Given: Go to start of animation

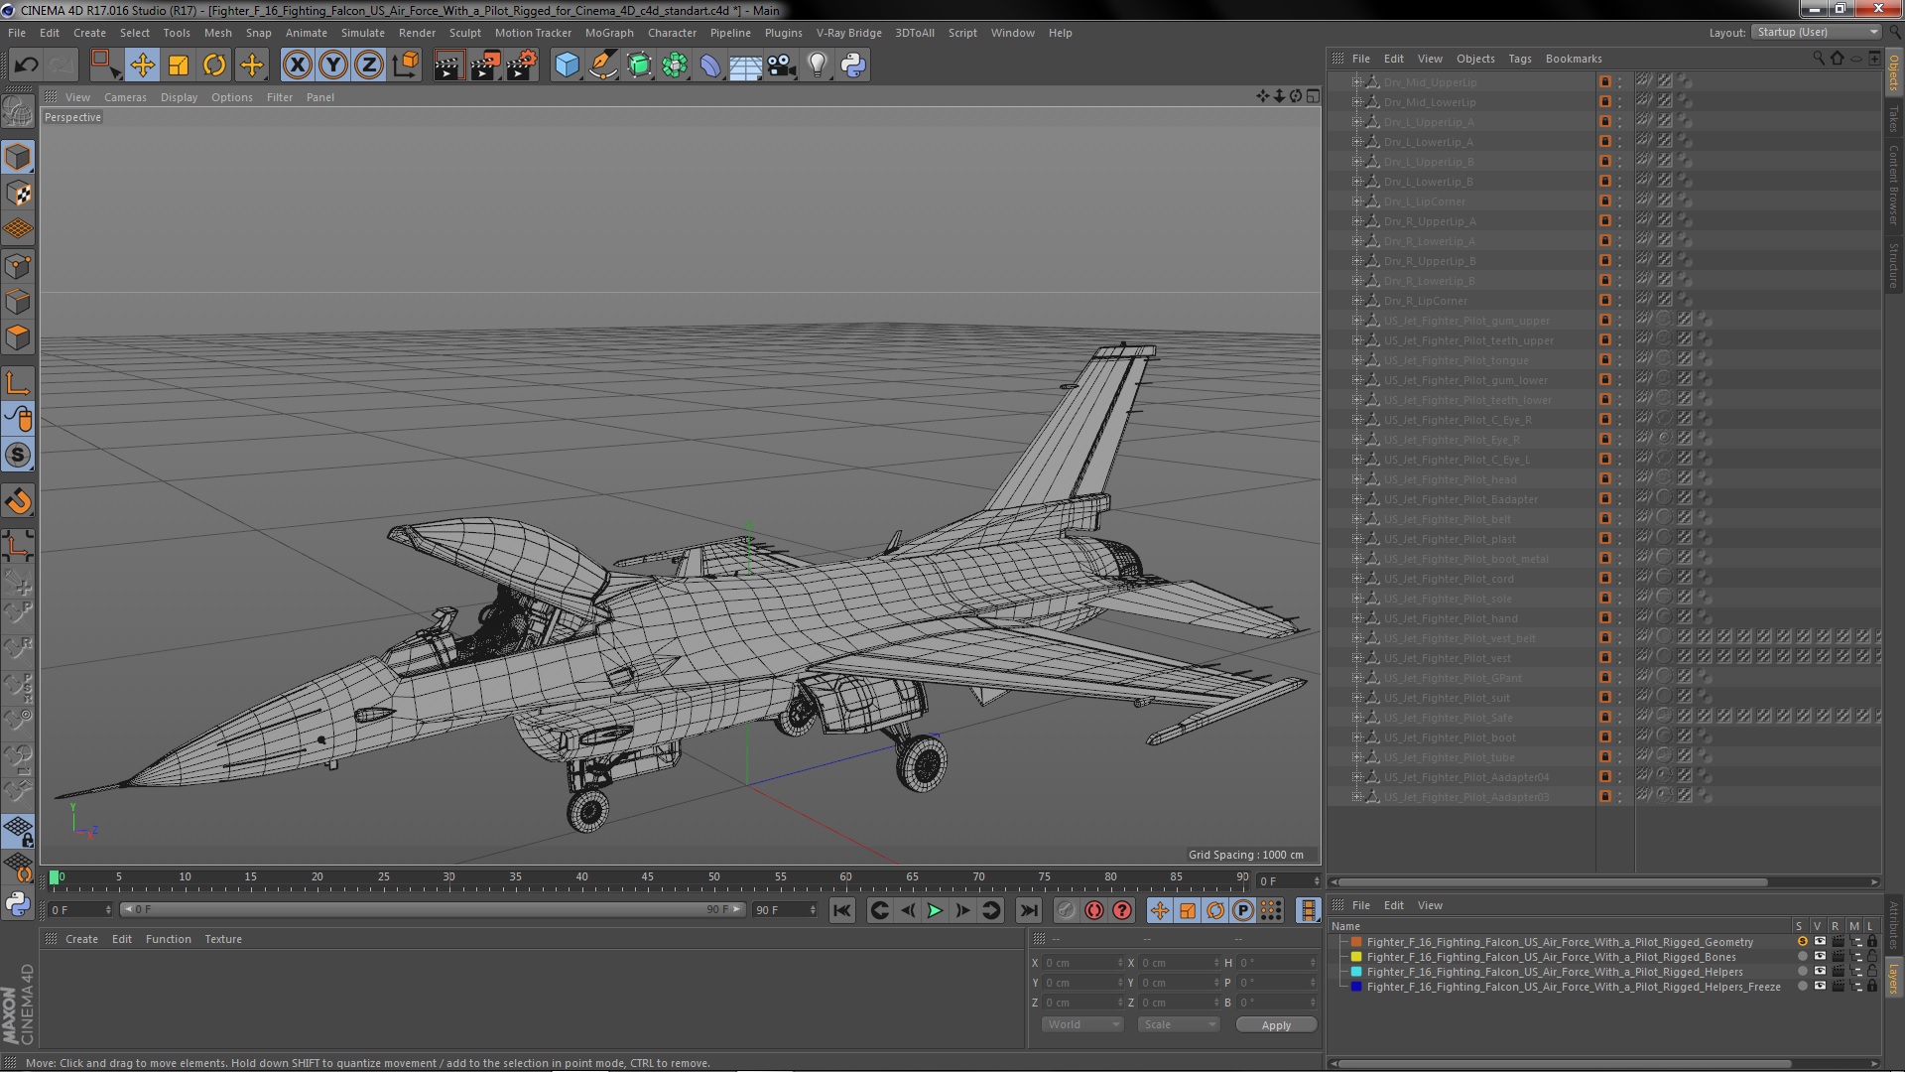Looking at the screenshot, I should coord(842,910).
